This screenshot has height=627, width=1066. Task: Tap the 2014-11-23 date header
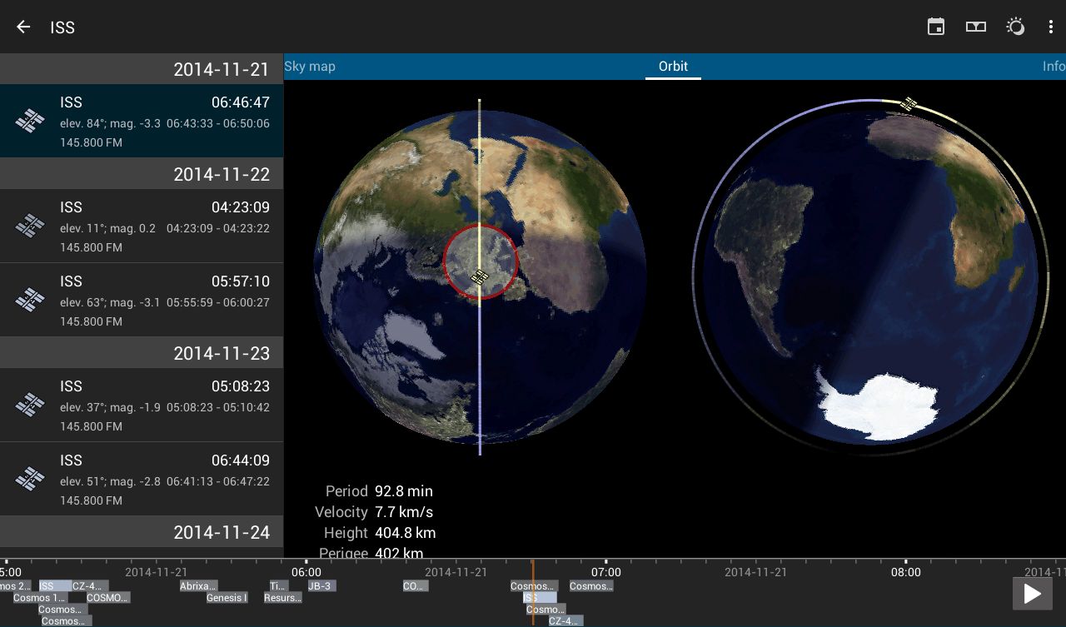142,352
